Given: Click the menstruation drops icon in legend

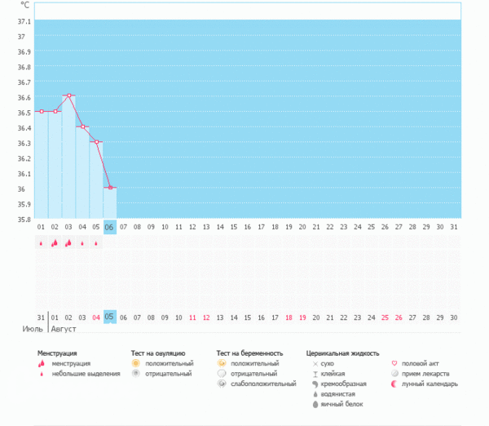Looking at the screenshot, I should tap(42, 363).
